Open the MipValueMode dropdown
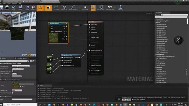Screen dimensions: 189x106 point(21,66)
